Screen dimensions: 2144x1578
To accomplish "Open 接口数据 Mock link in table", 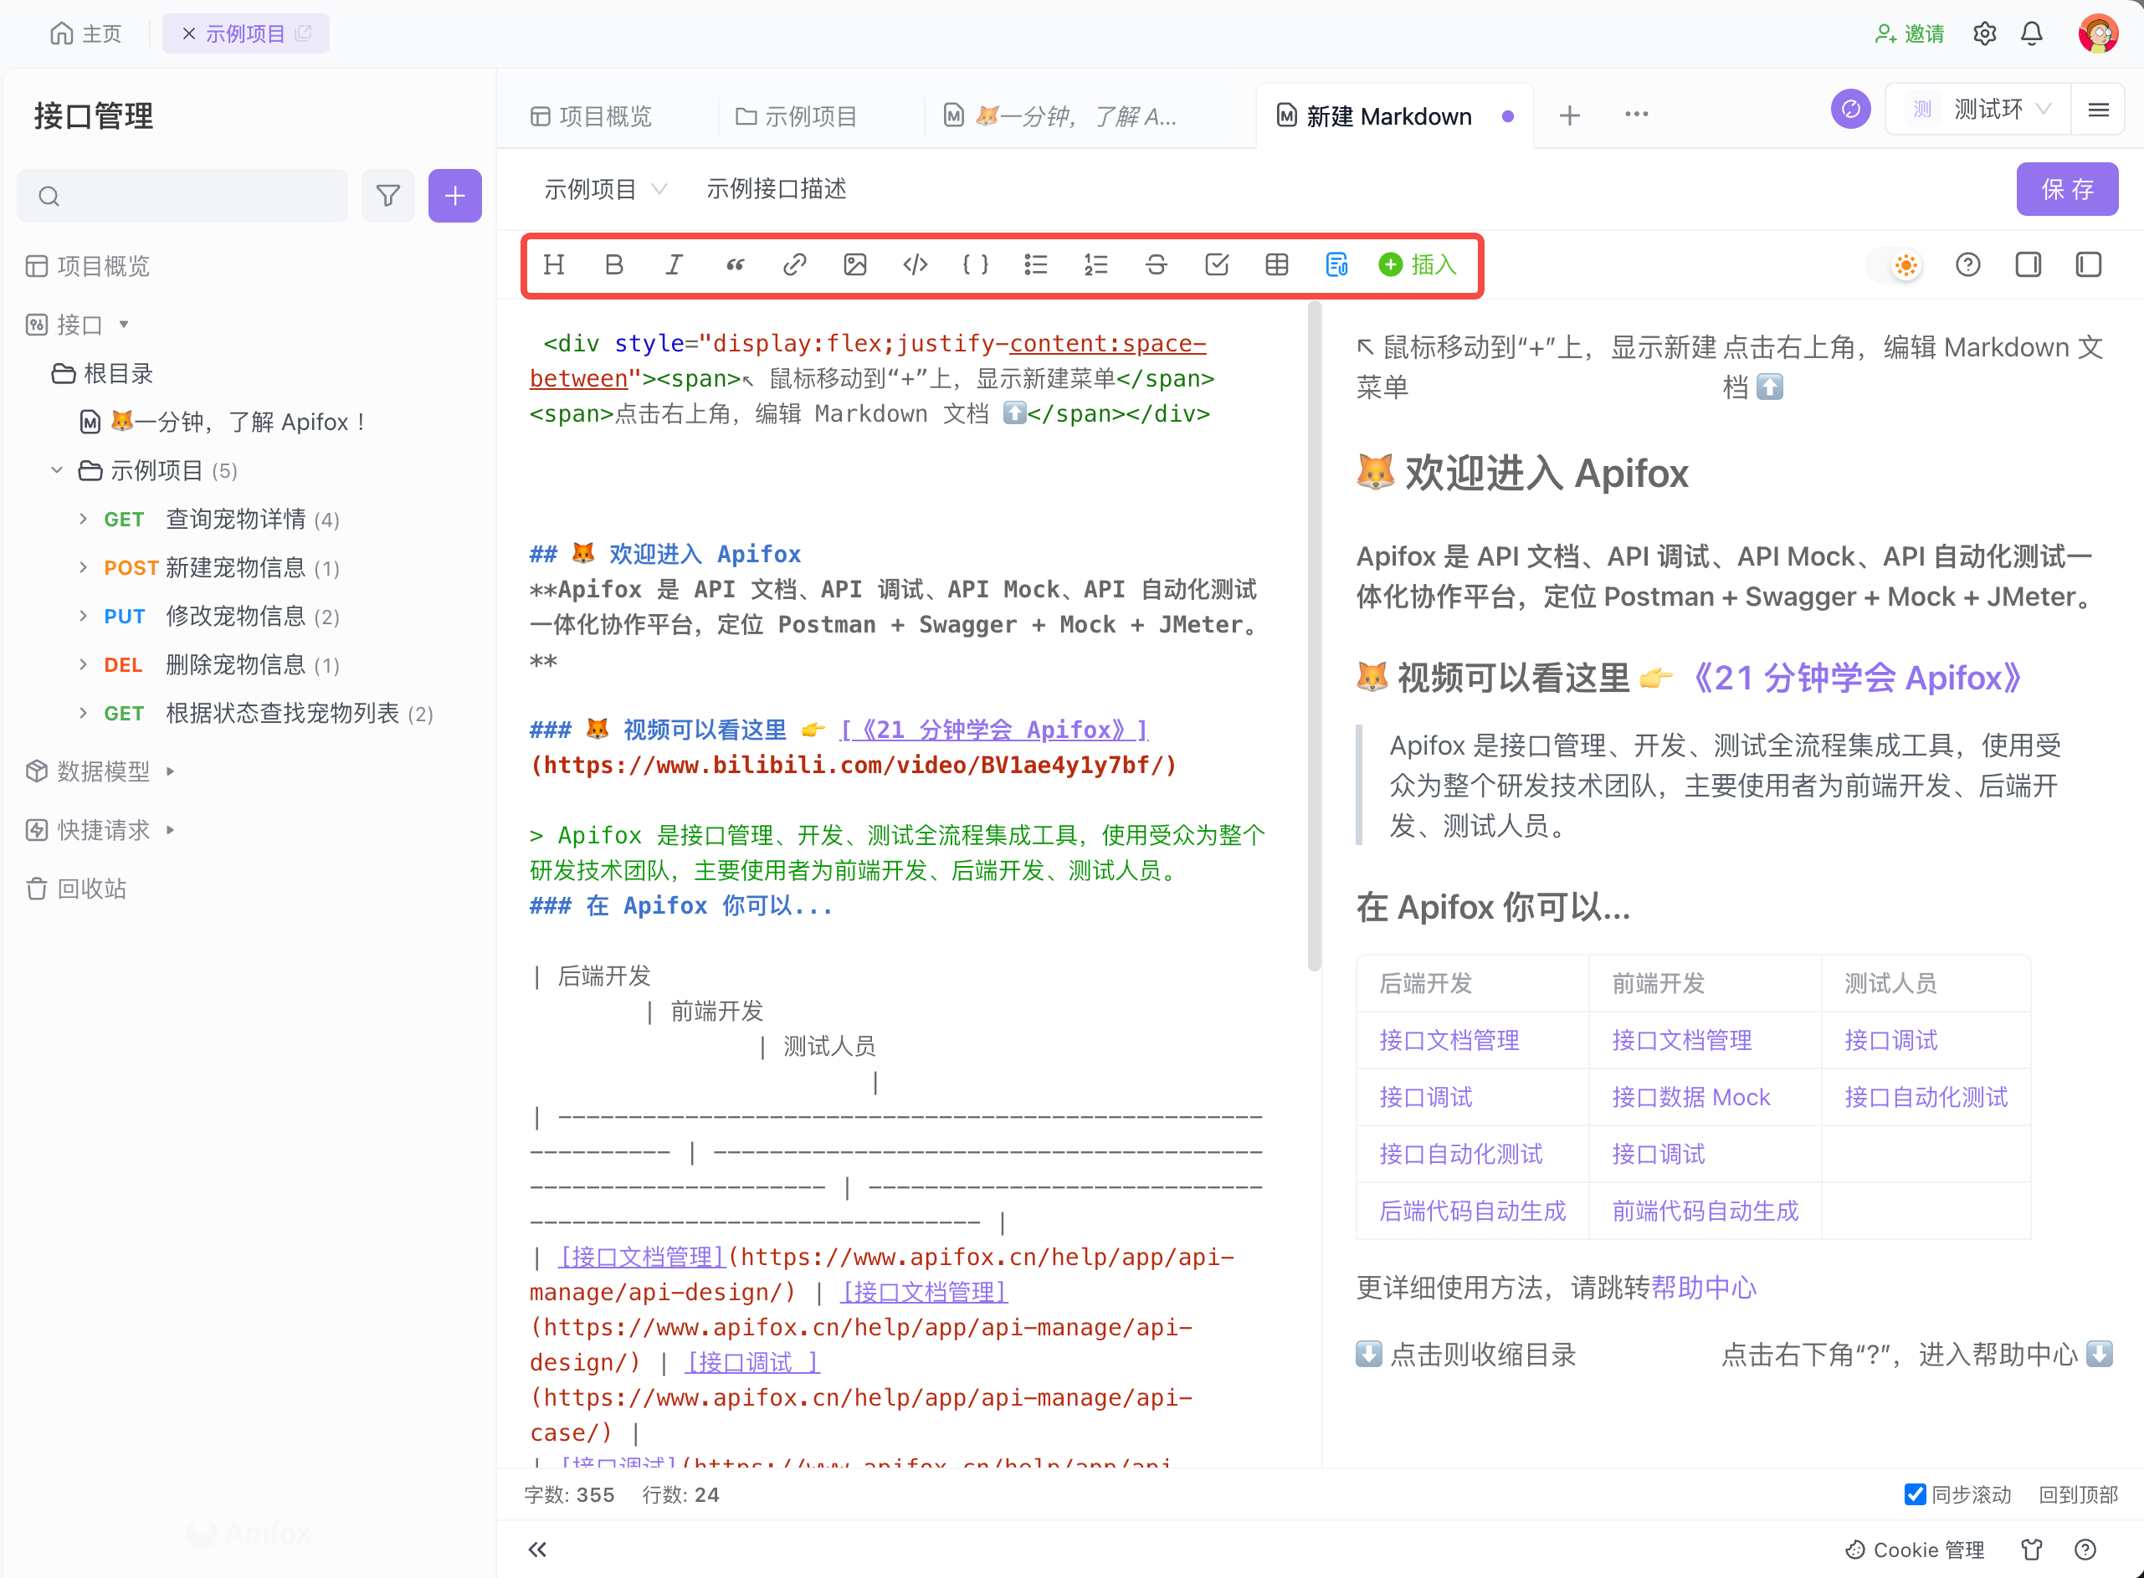I will (x=1691, y=1097).
